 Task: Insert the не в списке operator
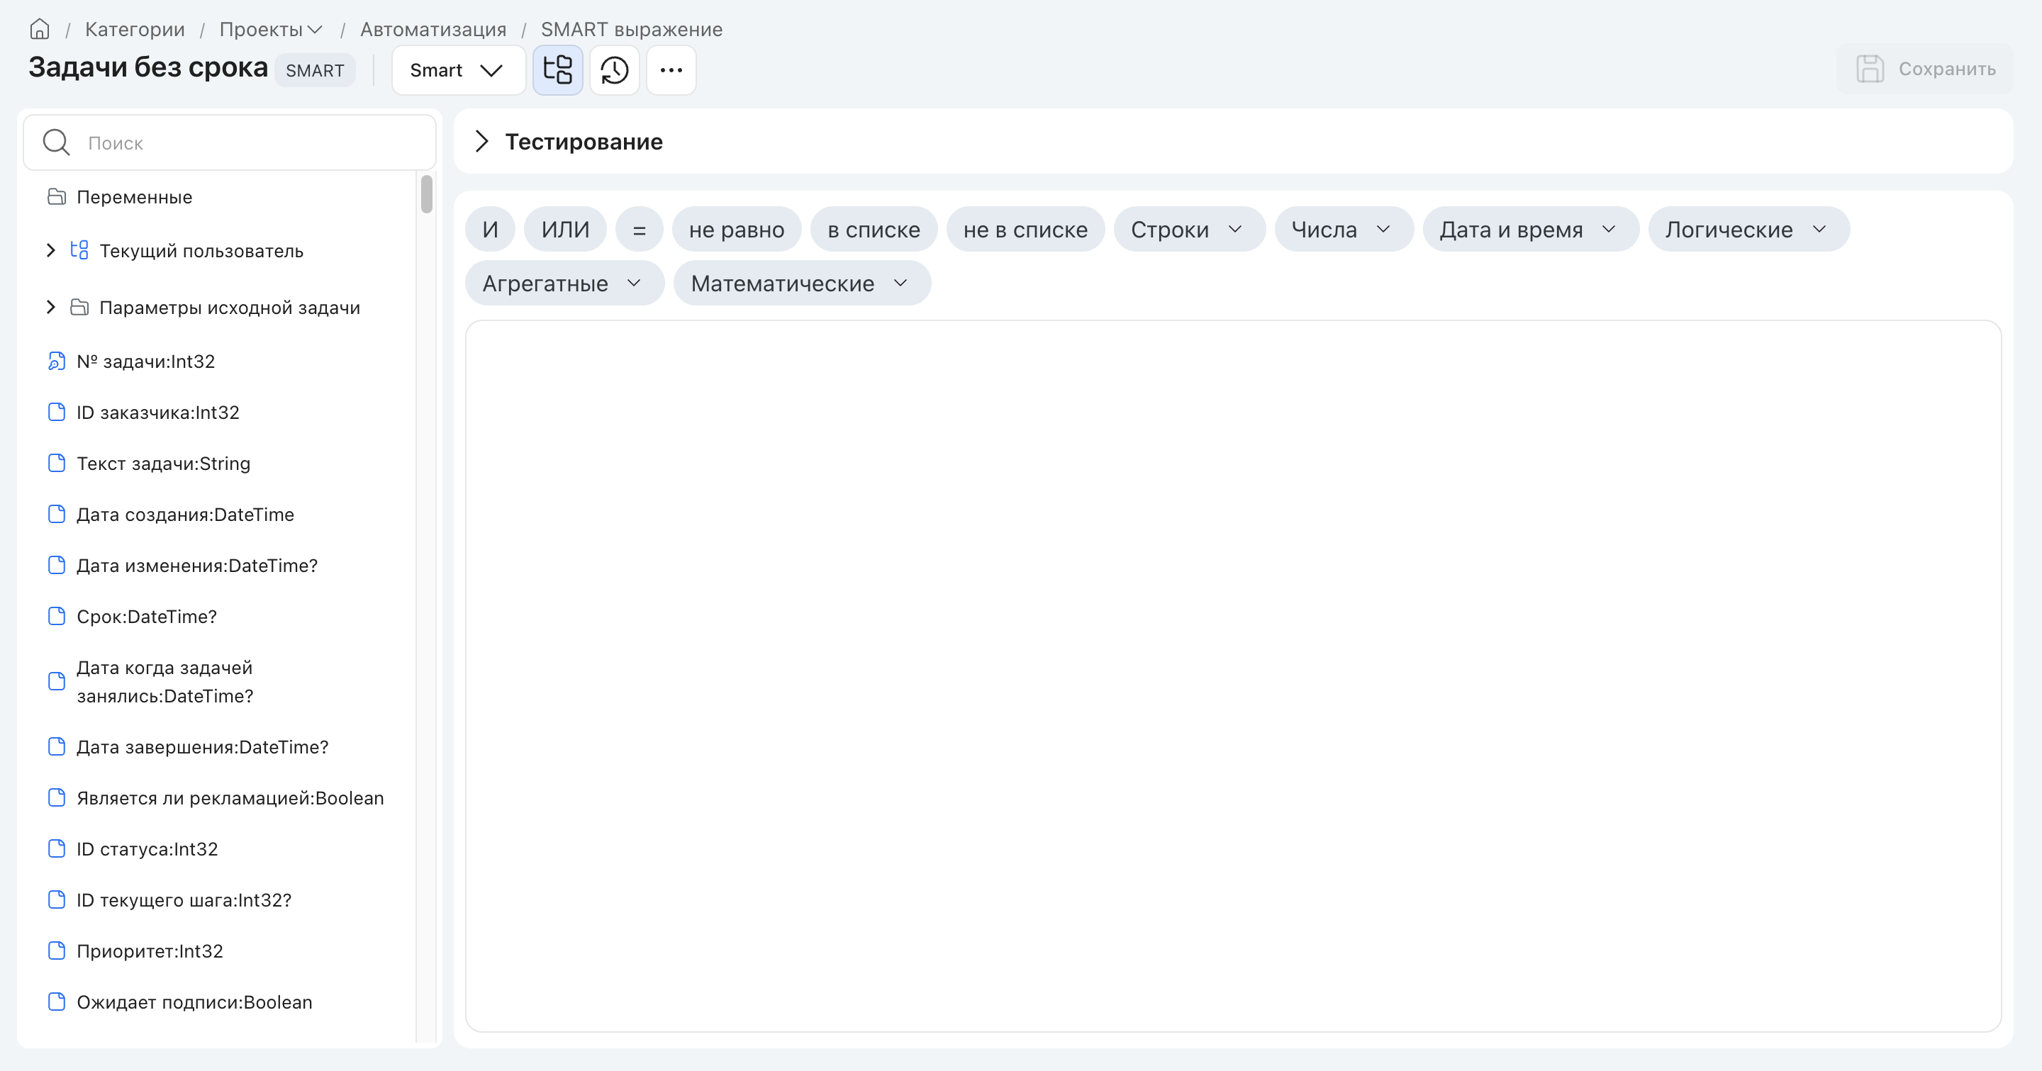pyautogui.click(x=1025, y=229)
